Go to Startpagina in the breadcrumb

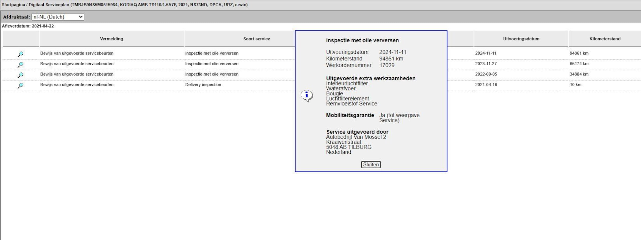(x=13, y=5)
